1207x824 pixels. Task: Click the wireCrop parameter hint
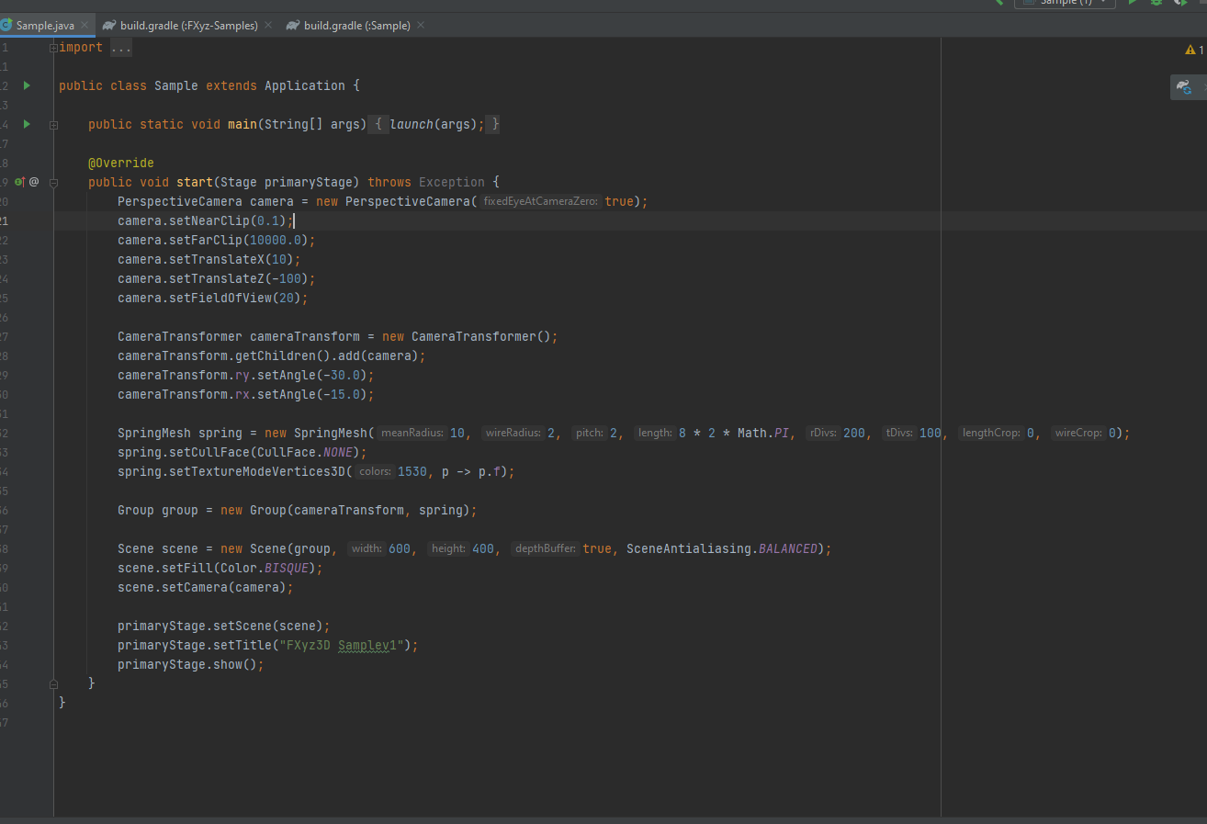tap(1078, 433)
